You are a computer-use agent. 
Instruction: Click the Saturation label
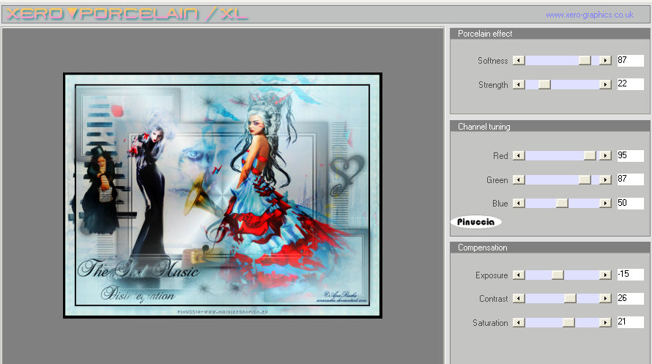(490, 323)
